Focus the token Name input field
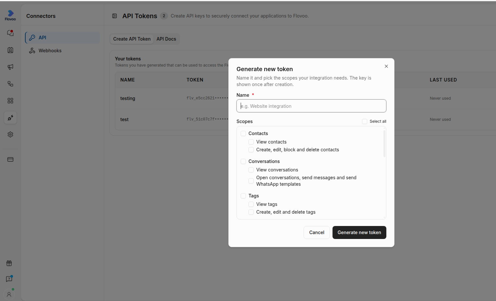Screen dimensions: 496x301 pos(311,106)
